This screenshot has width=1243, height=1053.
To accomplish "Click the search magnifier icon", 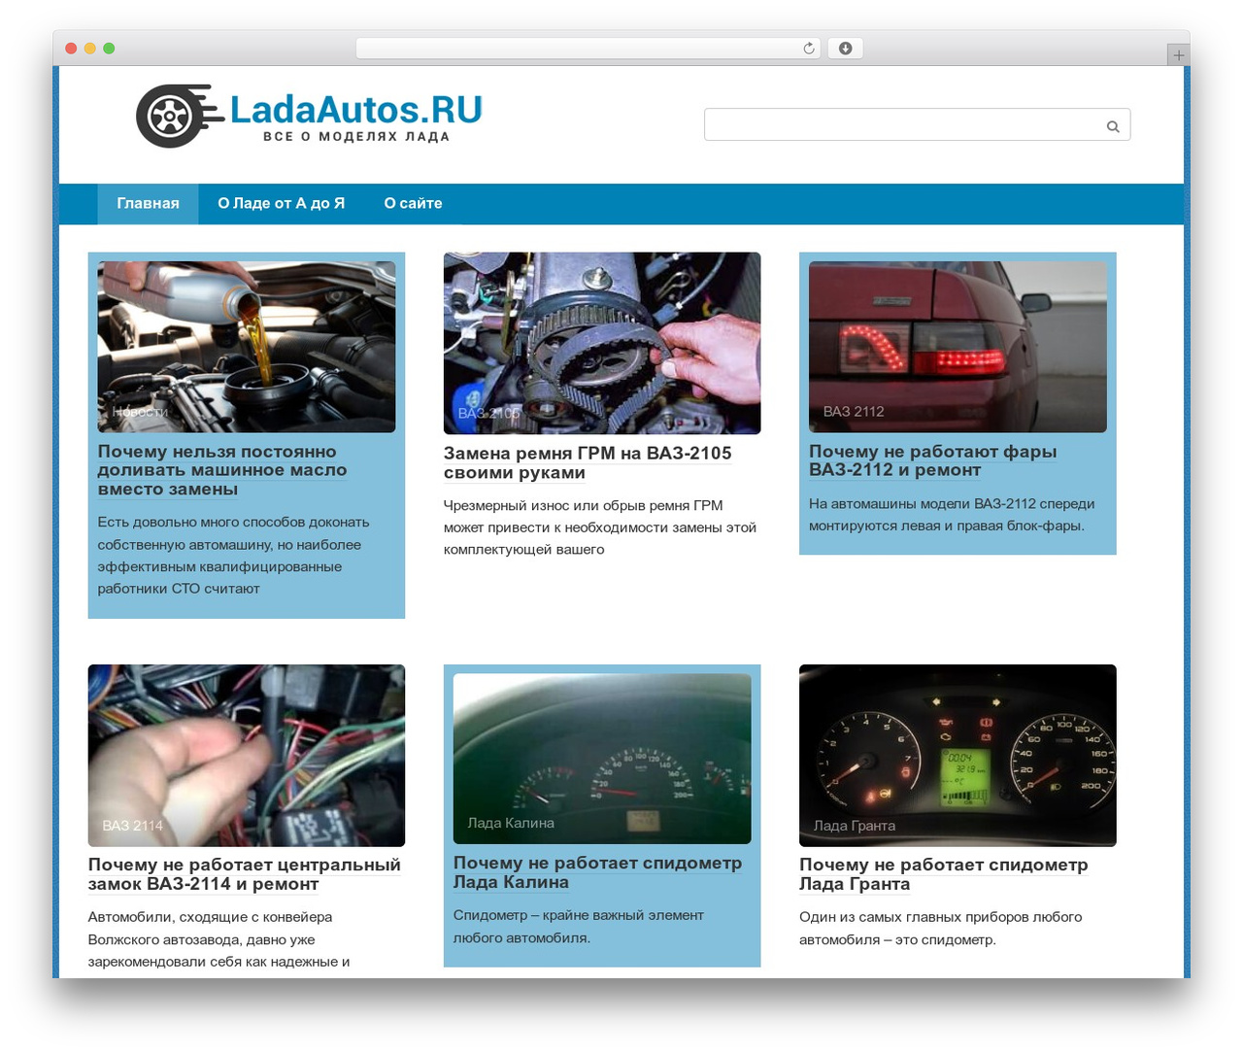I will [x=1113, y=126].
